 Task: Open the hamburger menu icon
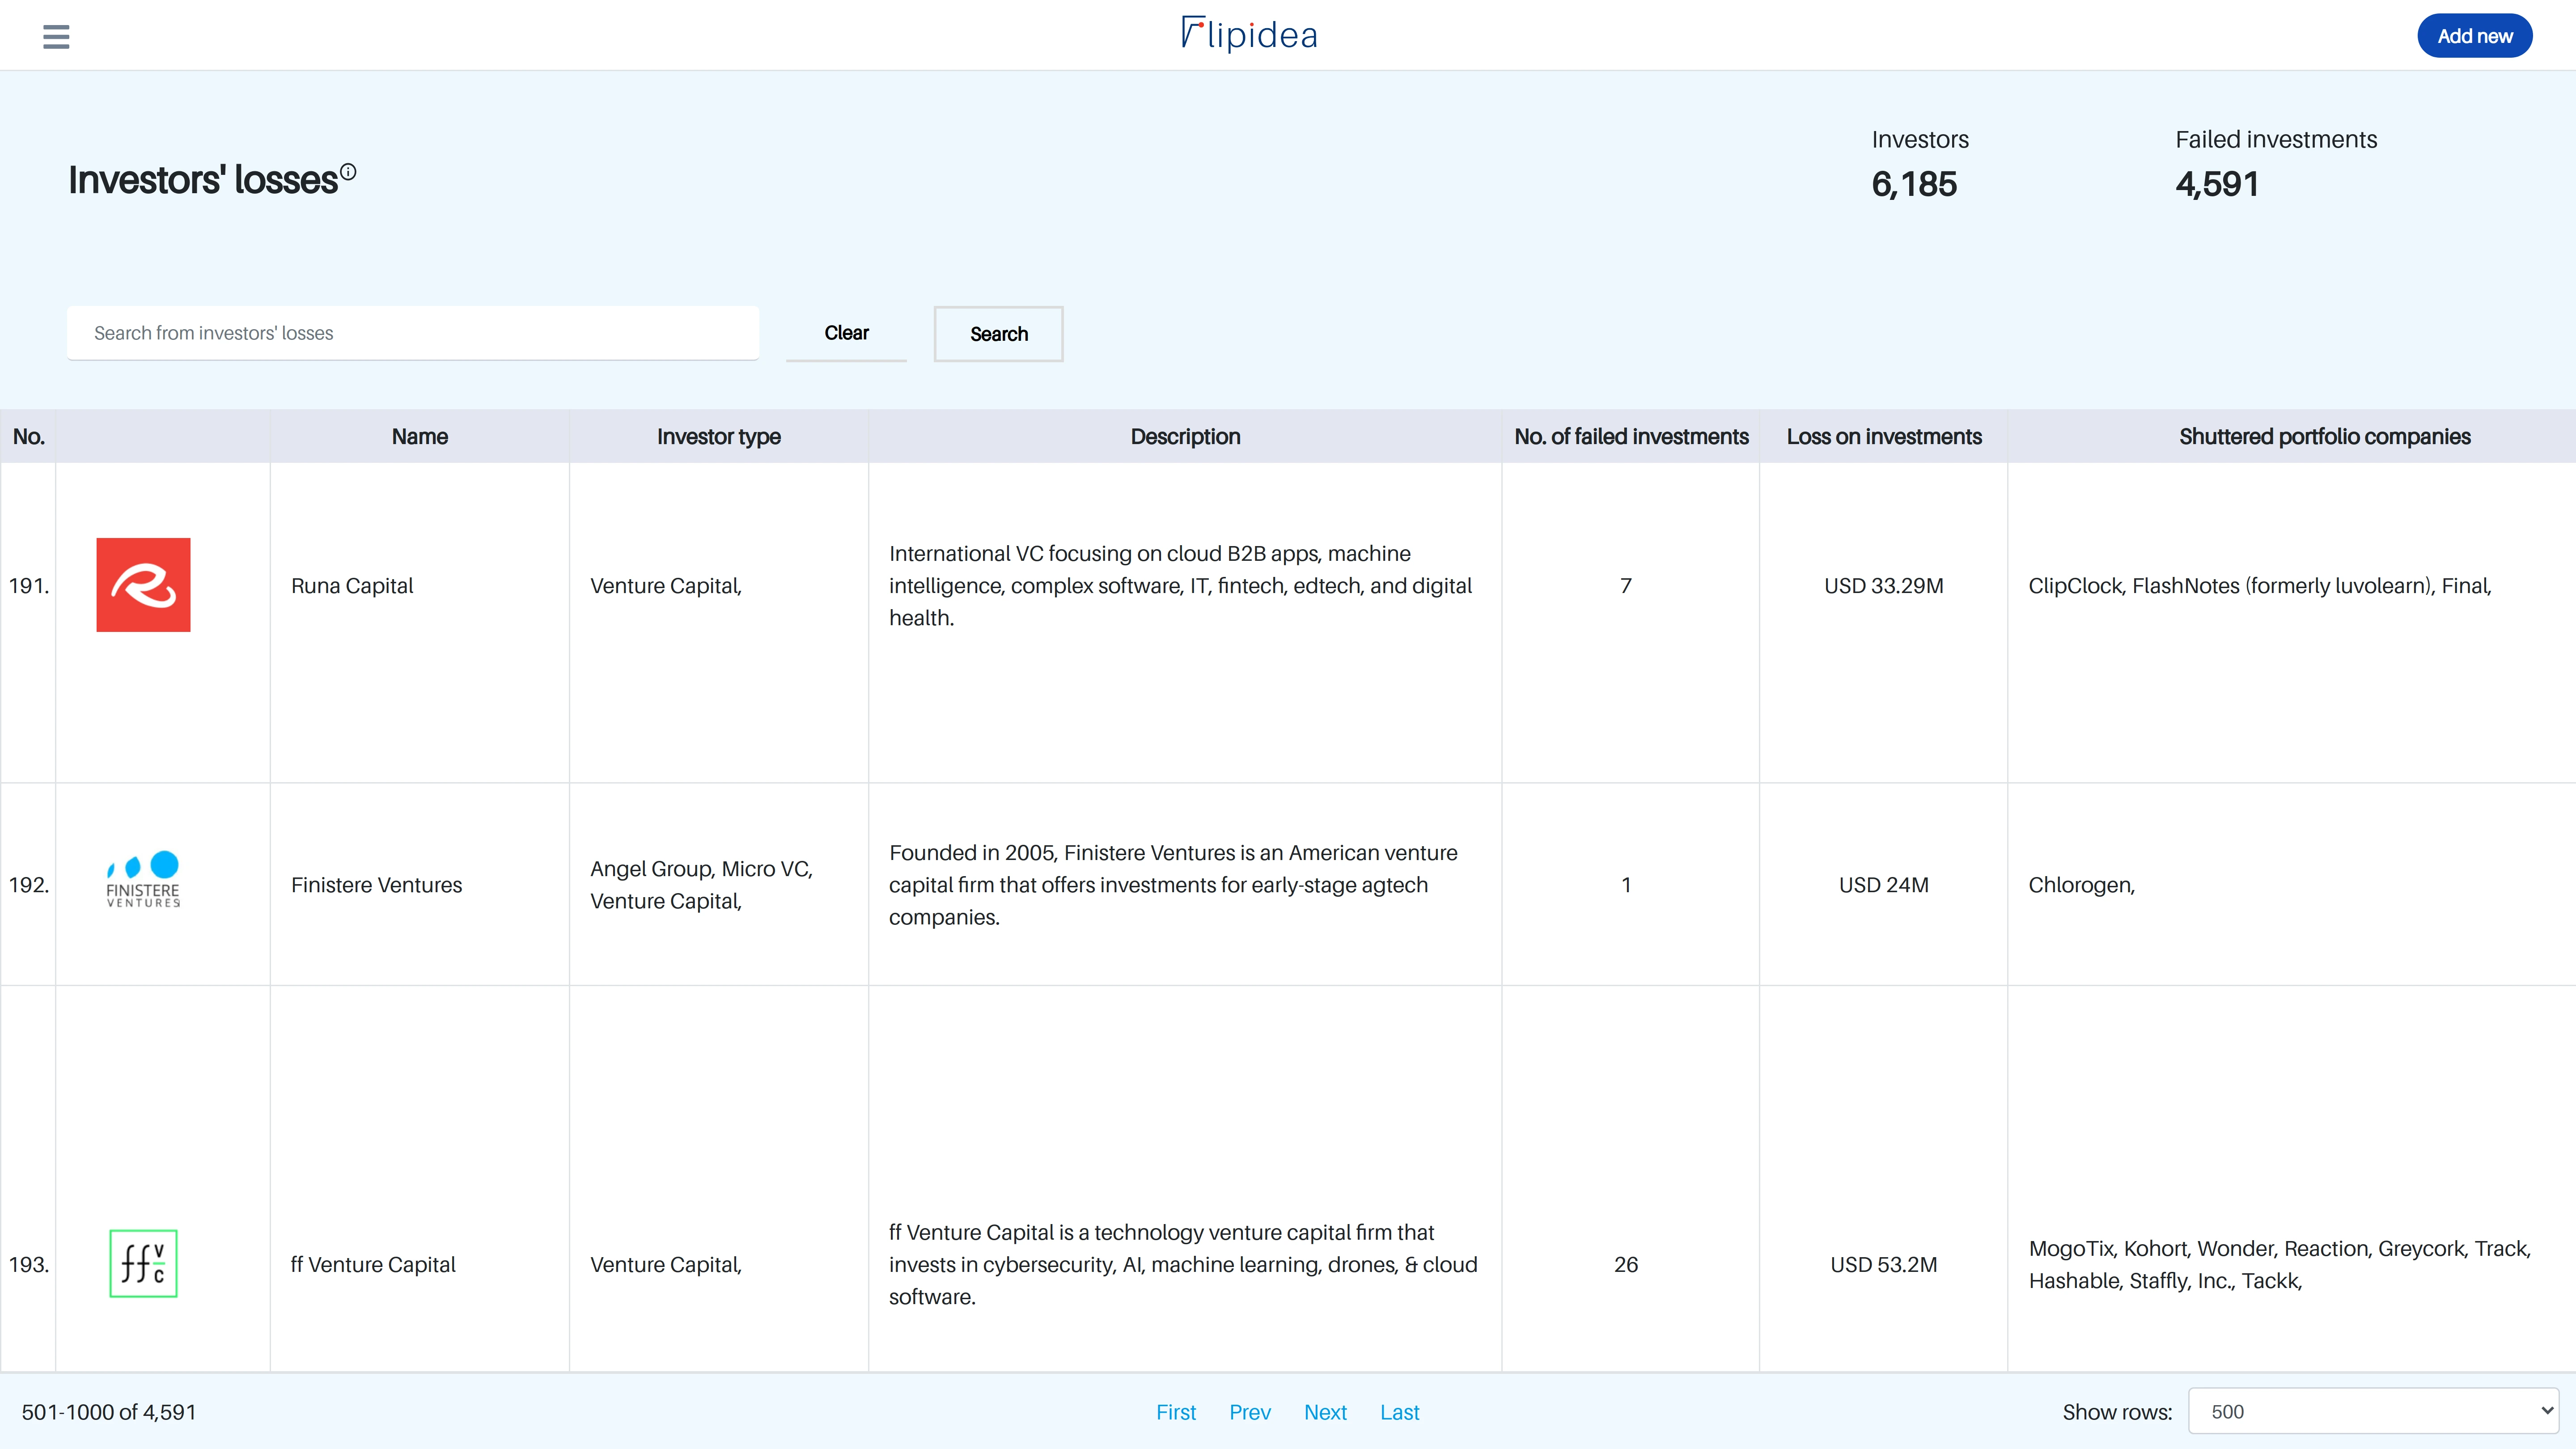56,37
